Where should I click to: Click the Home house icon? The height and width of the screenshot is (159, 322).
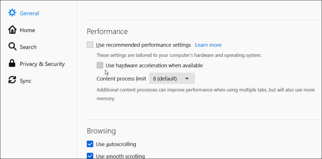[x=12, y=30]
